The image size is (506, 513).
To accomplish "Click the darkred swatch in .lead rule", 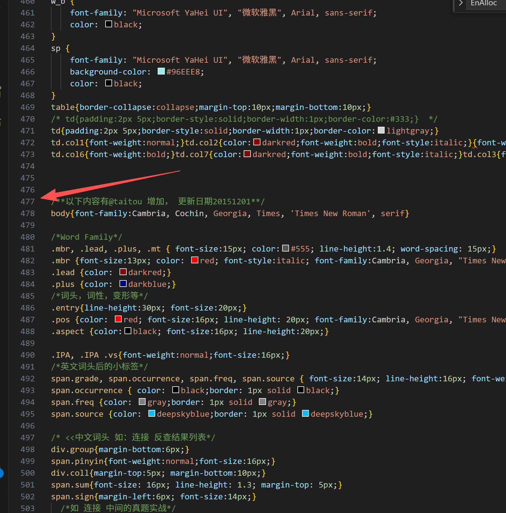I will (123, 272).
